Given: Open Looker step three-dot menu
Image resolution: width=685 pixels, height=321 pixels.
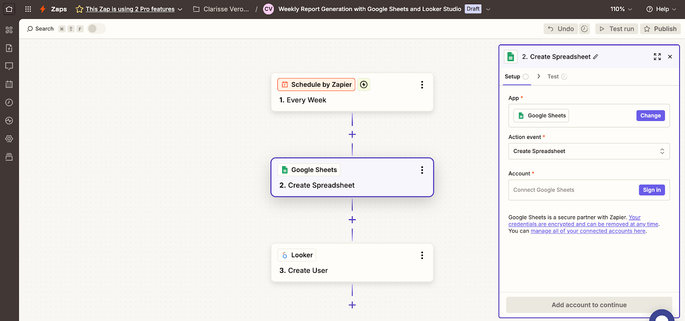Looking at the screenshot, I should [x=422, y=255].
